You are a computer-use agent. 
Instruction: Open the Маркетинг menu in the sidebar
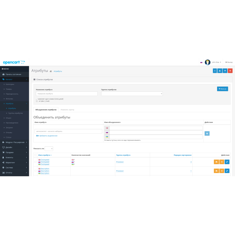(x=10, y=162)
